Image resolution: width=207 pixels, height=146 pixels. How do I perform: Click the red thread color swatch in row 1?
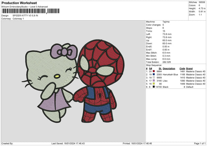pyautogui.click(x=154, y=71)
